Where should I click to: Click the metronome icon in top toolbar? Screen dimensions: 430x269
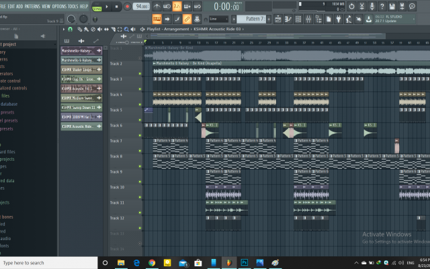(157, 6)
